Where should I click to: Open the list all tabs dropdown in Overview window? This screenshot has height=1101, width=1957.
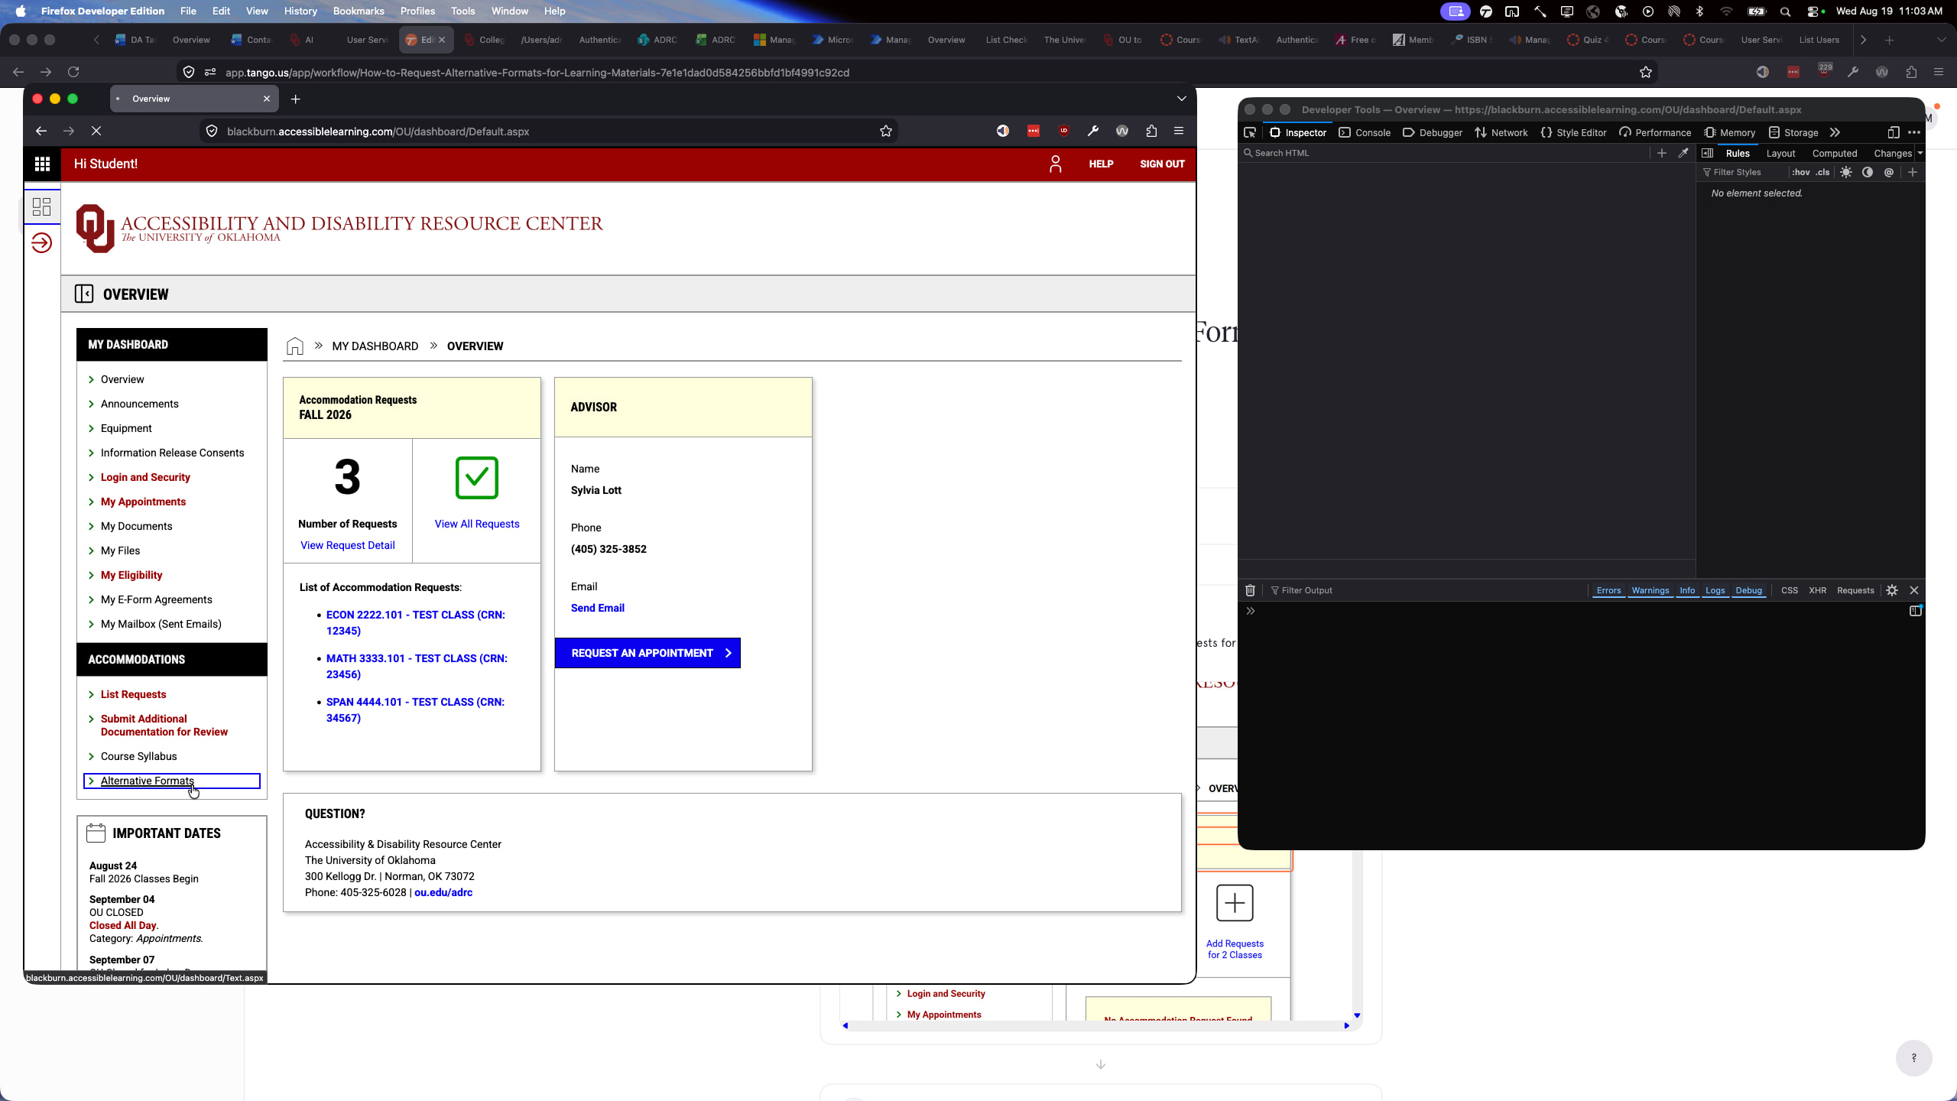coord(1182,99)
